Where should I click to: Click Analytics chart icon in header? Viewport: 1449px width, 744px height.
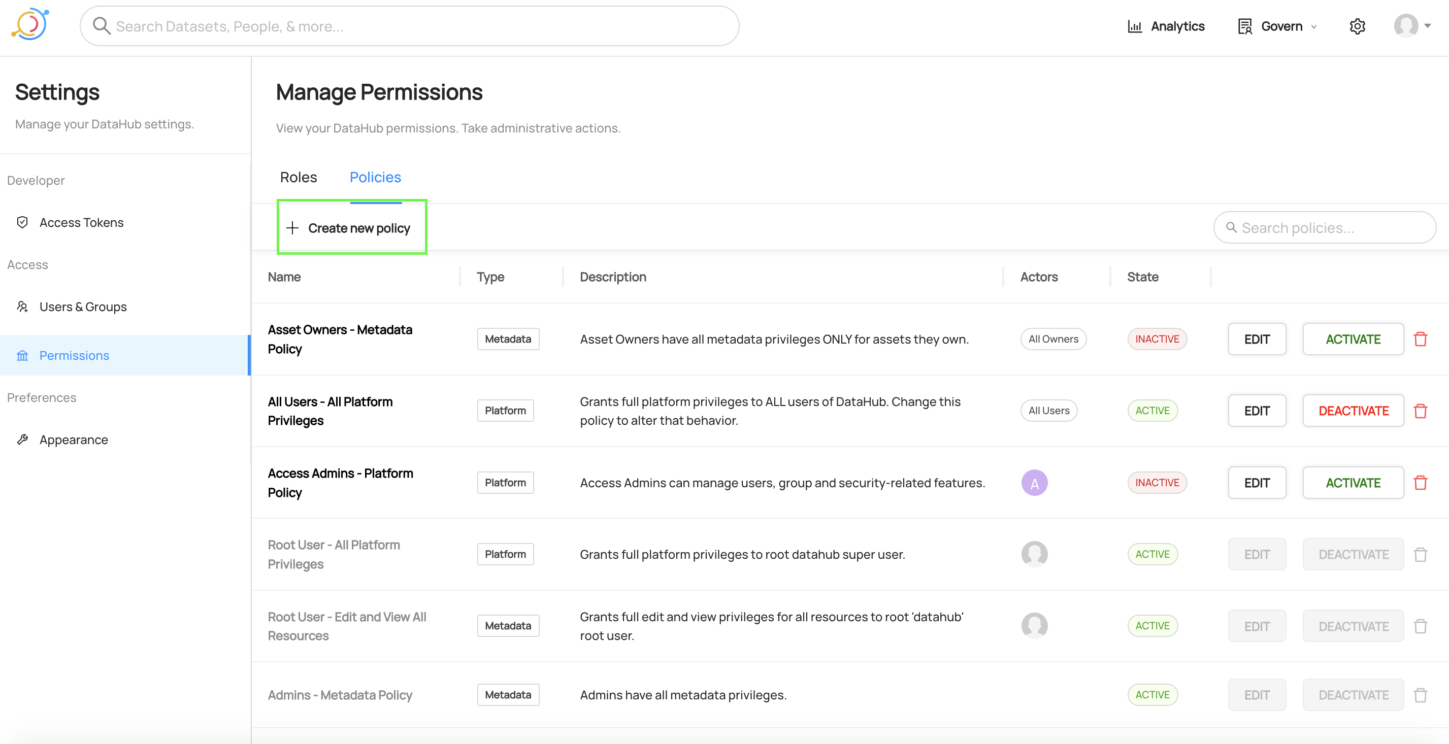[1135, 26]
